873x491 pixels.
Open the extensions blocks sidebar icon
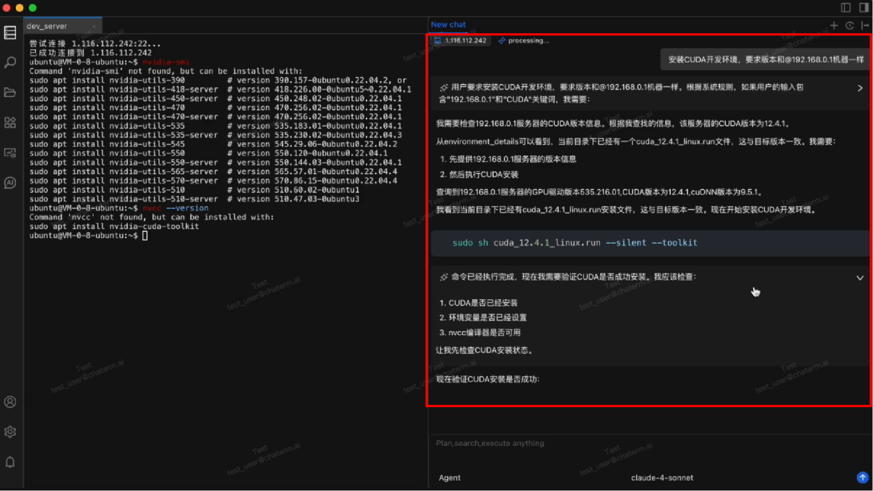tap(10, 123)
